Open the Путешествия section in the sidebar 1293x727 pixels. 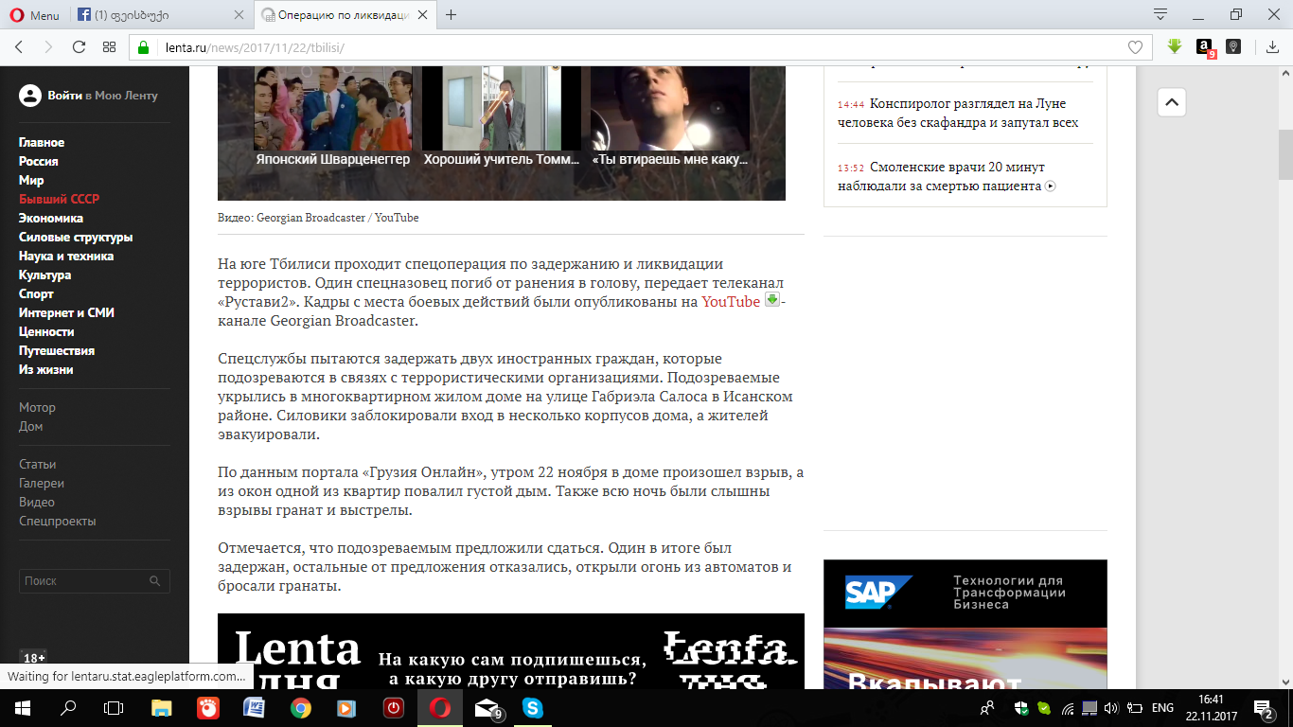tap(57, 351)
